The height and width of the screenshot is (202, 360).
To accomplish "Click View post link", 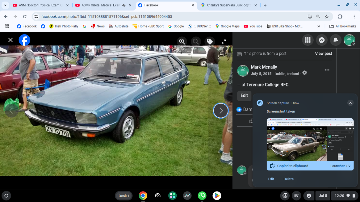I will point(323,54).
